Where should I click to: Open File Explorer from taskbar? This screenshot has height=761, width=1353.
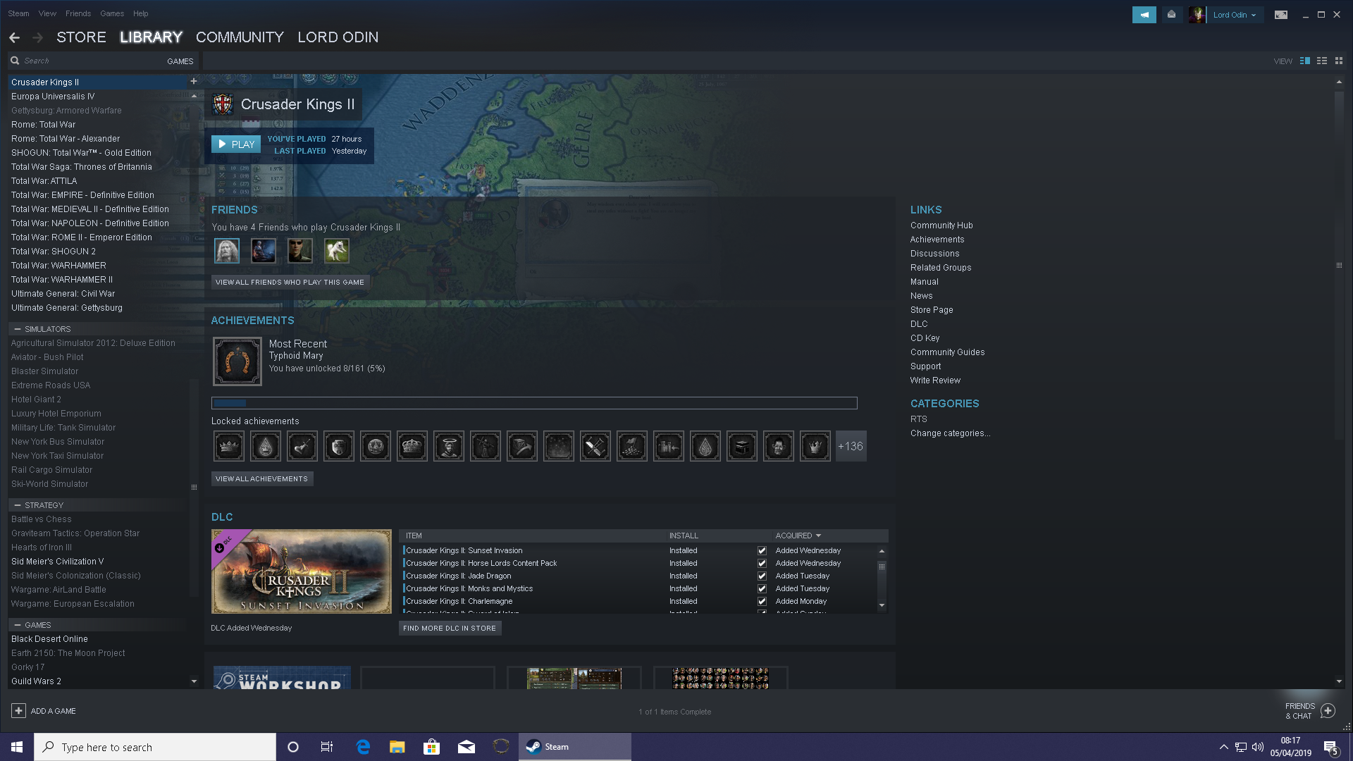click(397, 747)
